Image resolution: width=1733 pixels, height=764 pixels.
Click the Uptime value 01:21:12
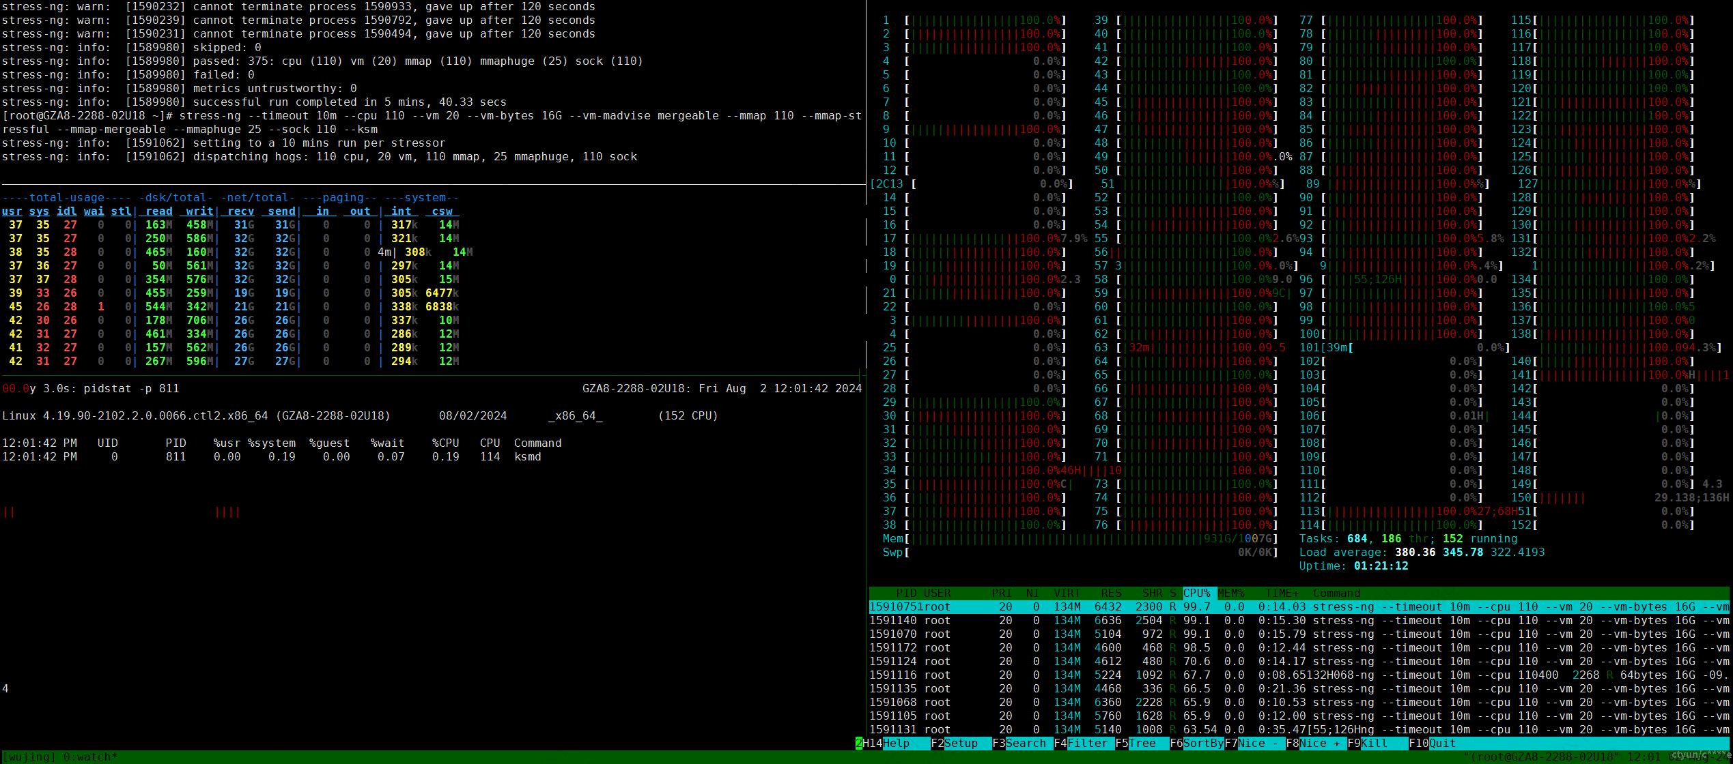pos(1381,566)
